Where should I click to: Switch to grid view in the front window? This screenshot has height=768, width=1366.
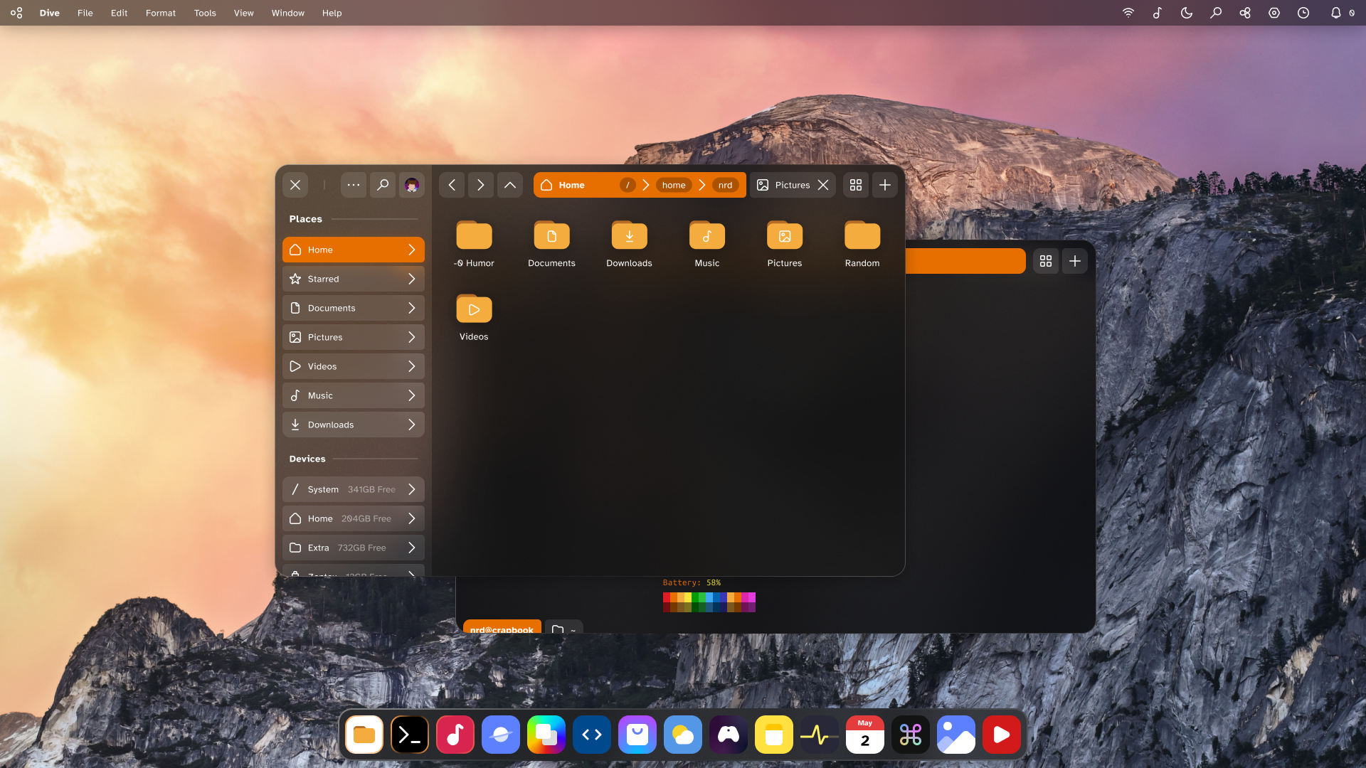[856, 185]
